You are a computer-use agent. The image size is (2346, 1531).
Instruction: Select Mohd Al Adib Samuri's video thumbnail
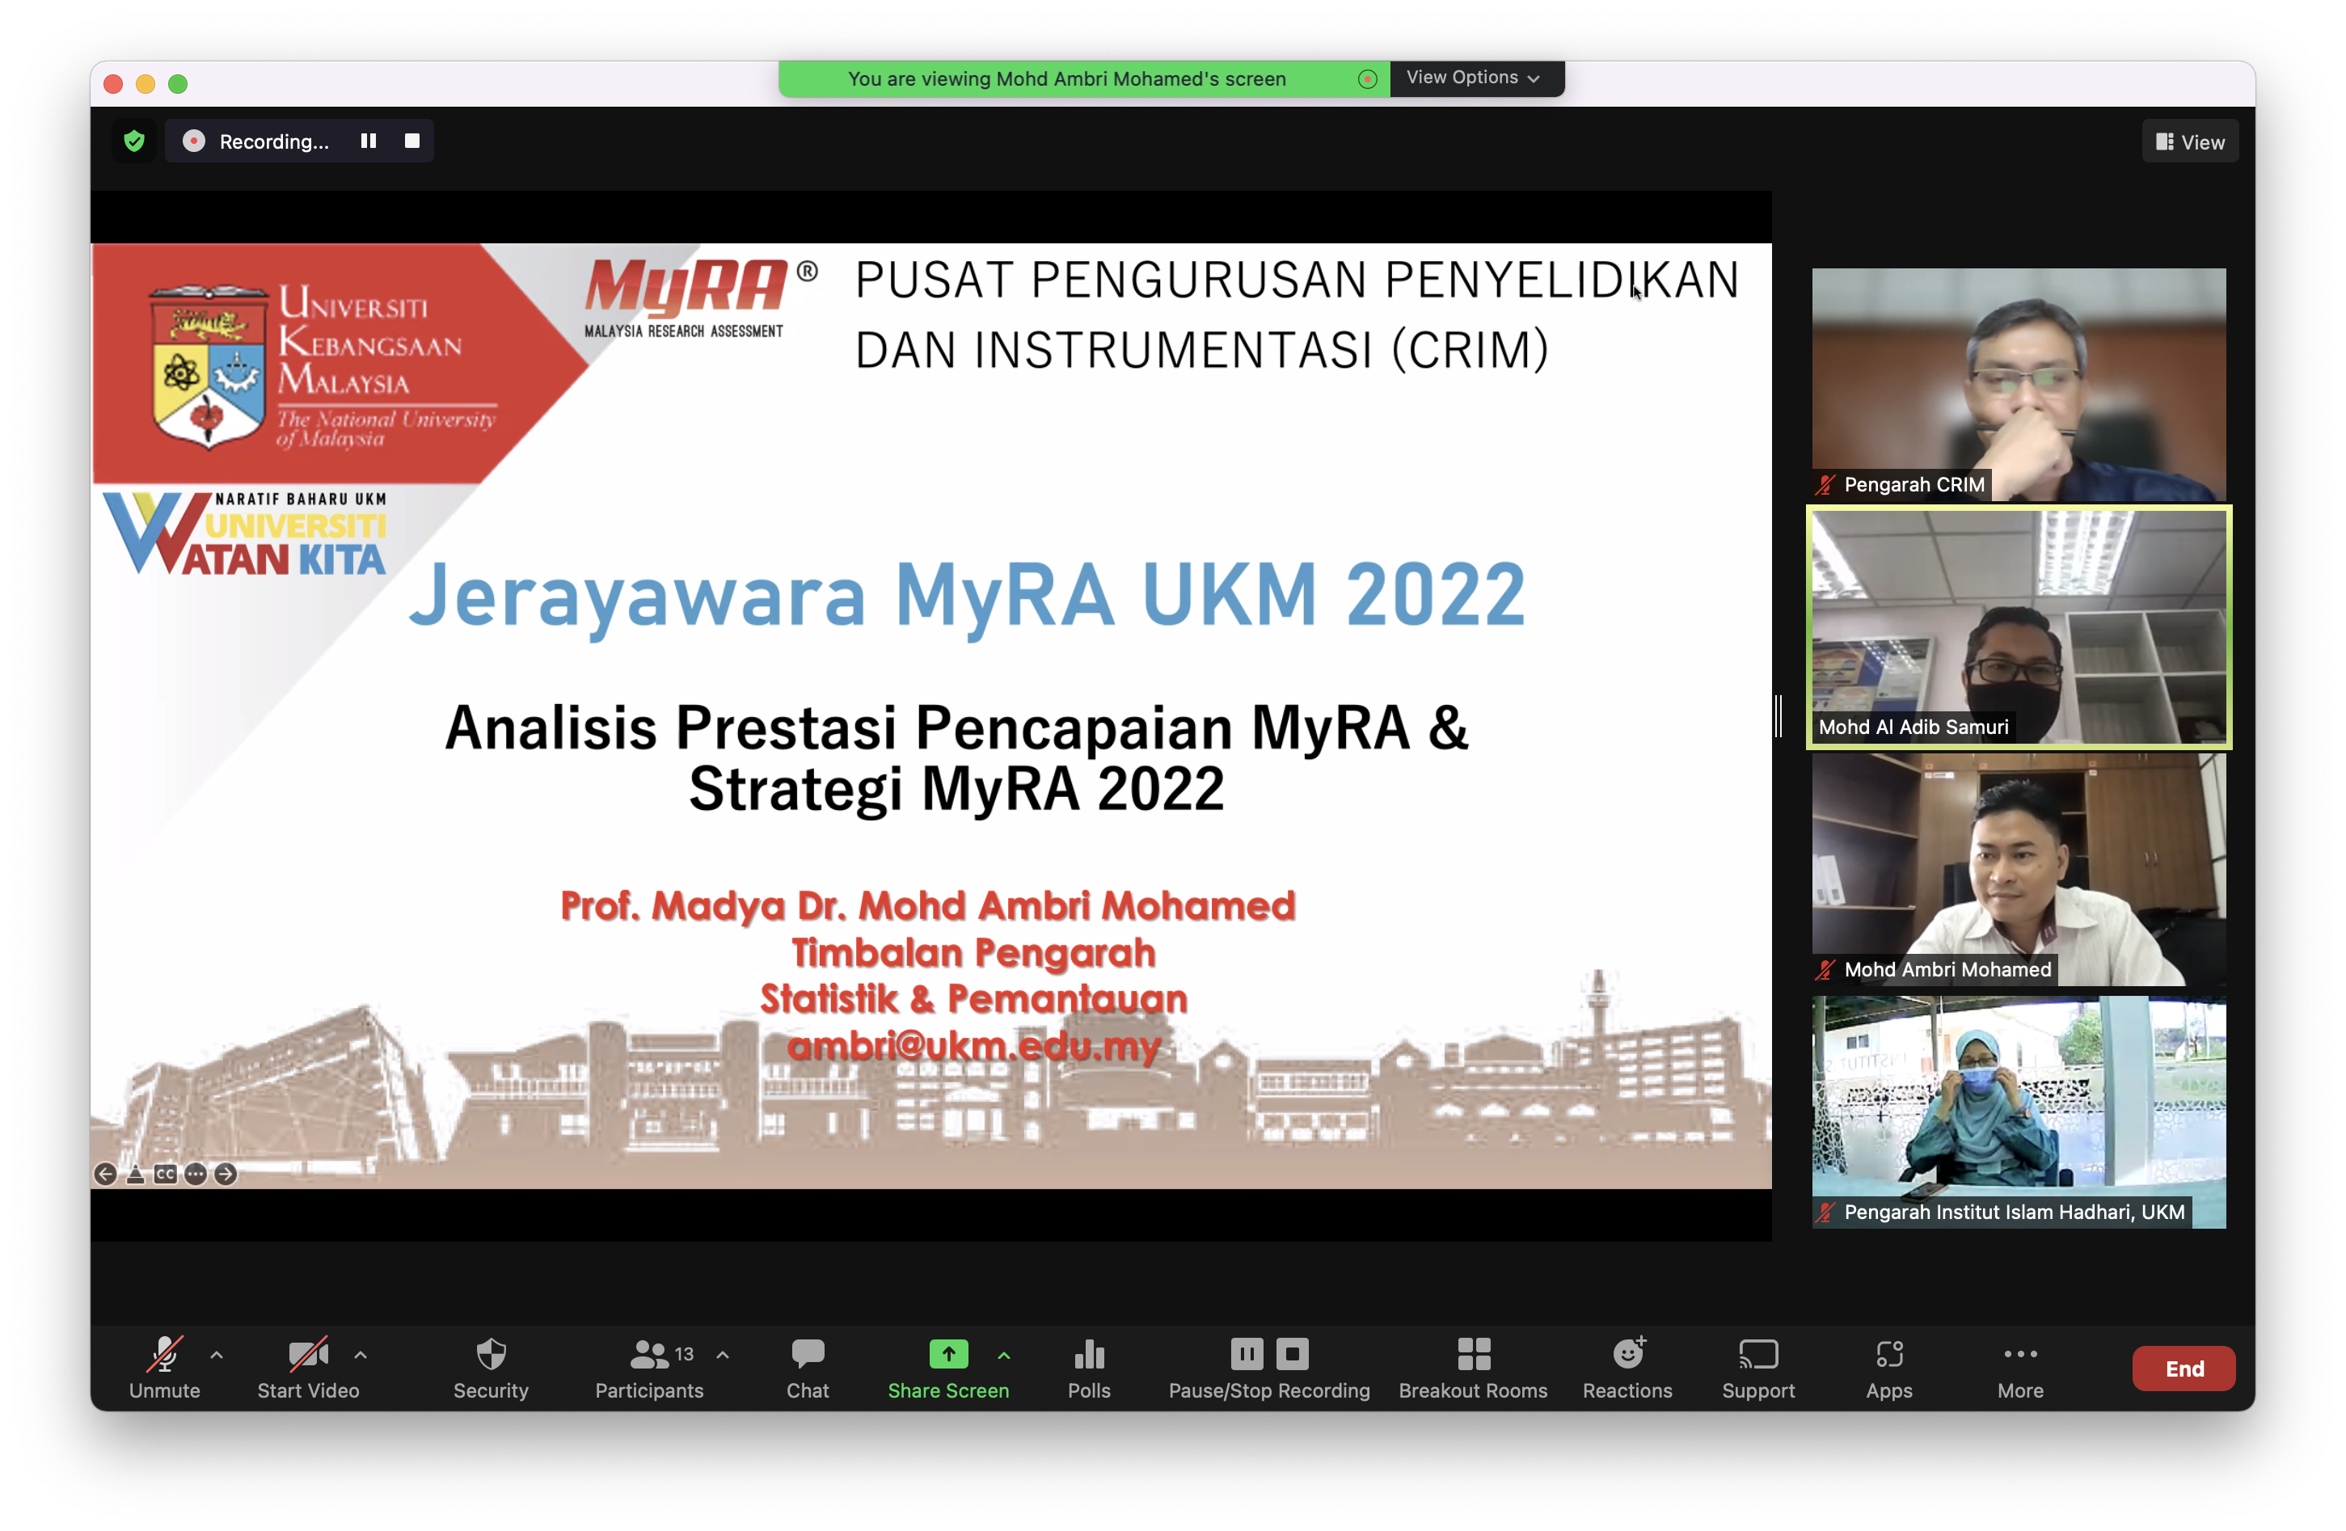coord(2018,627)
